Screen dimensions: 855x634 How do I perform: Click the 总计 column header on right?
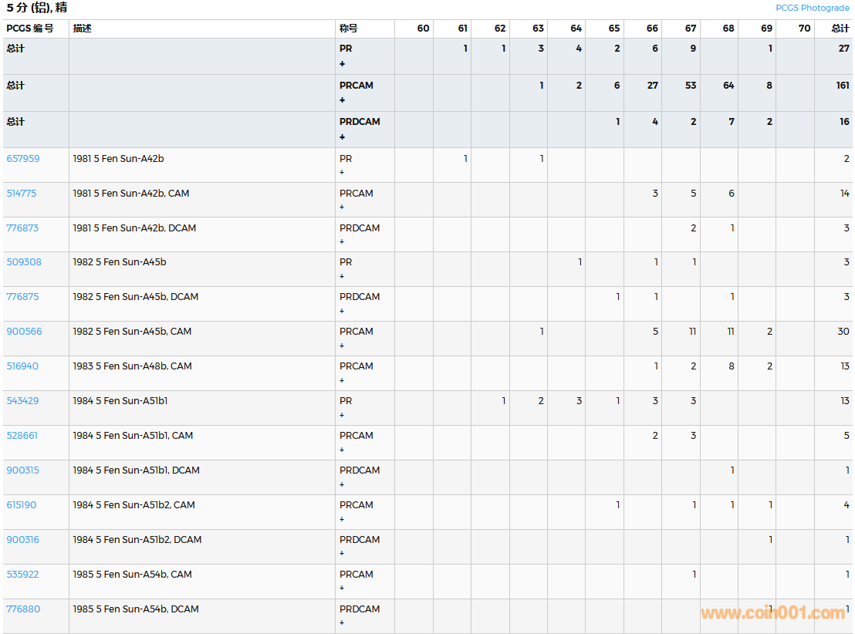[x=840, y=29]
